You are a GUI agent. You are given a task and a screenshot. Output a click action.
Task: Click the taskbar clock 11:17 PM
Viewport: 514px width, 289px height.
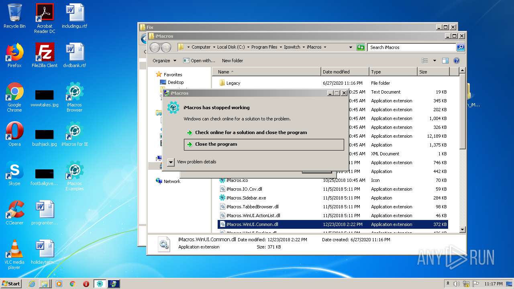click(x=494, y=284)
